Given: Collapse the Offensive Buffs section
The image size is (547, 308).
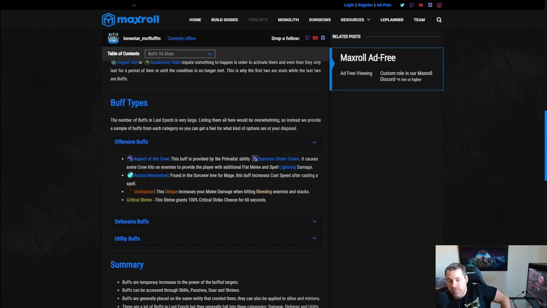Looking at the screenshot, I should (215, 142).
